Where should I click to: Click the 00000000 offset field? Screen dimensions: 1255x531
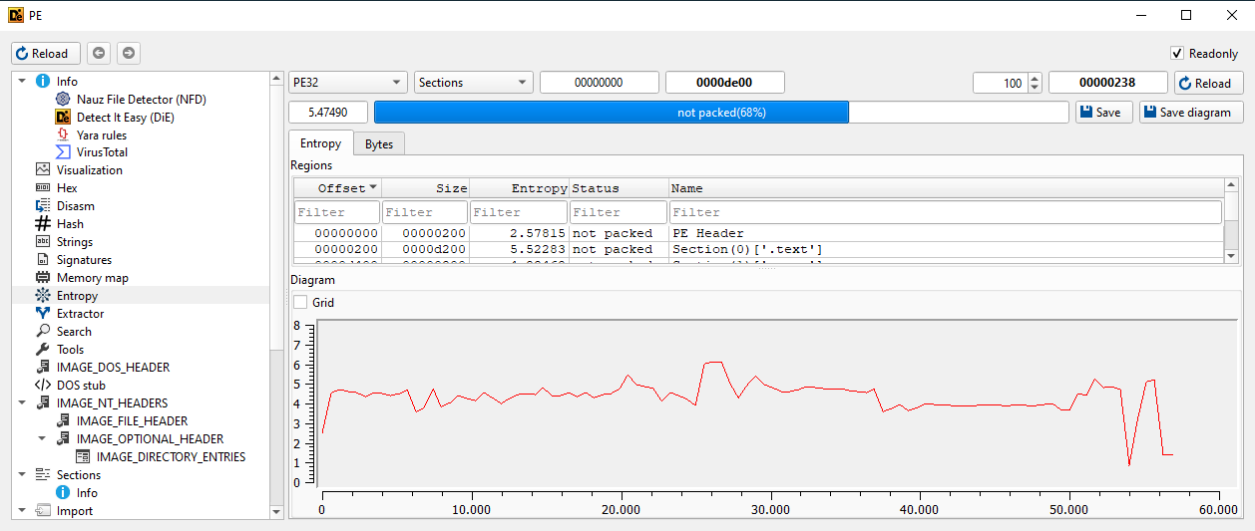click(600, 83)
